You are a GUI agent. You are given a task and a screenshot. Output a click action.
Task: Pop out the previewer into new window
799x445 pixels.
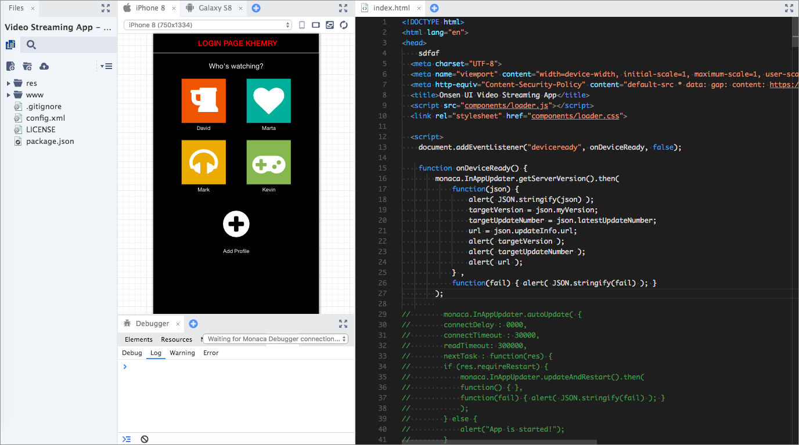(330, 25)
